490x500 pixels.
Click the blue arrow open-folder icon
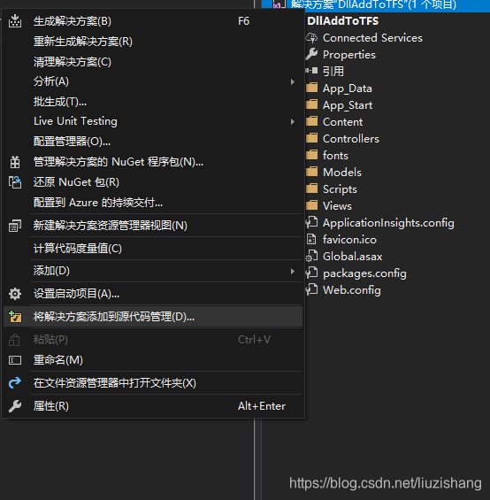click(x=15, y=382)
